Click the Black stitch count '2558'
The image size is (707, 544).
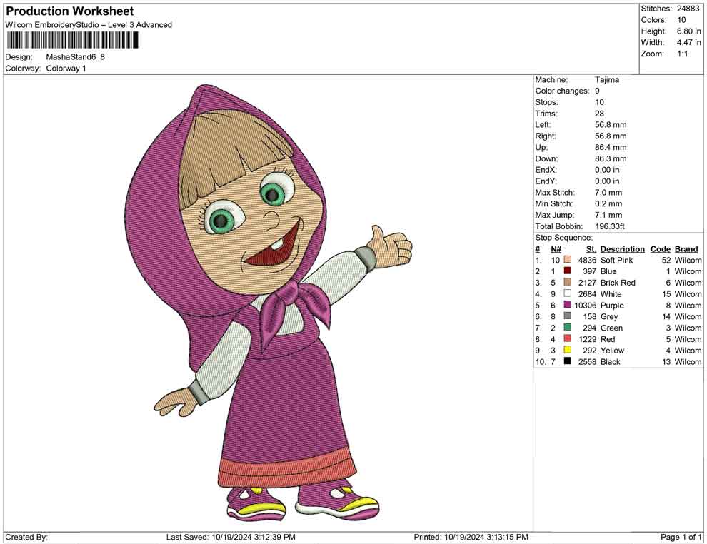coord(588,361)
